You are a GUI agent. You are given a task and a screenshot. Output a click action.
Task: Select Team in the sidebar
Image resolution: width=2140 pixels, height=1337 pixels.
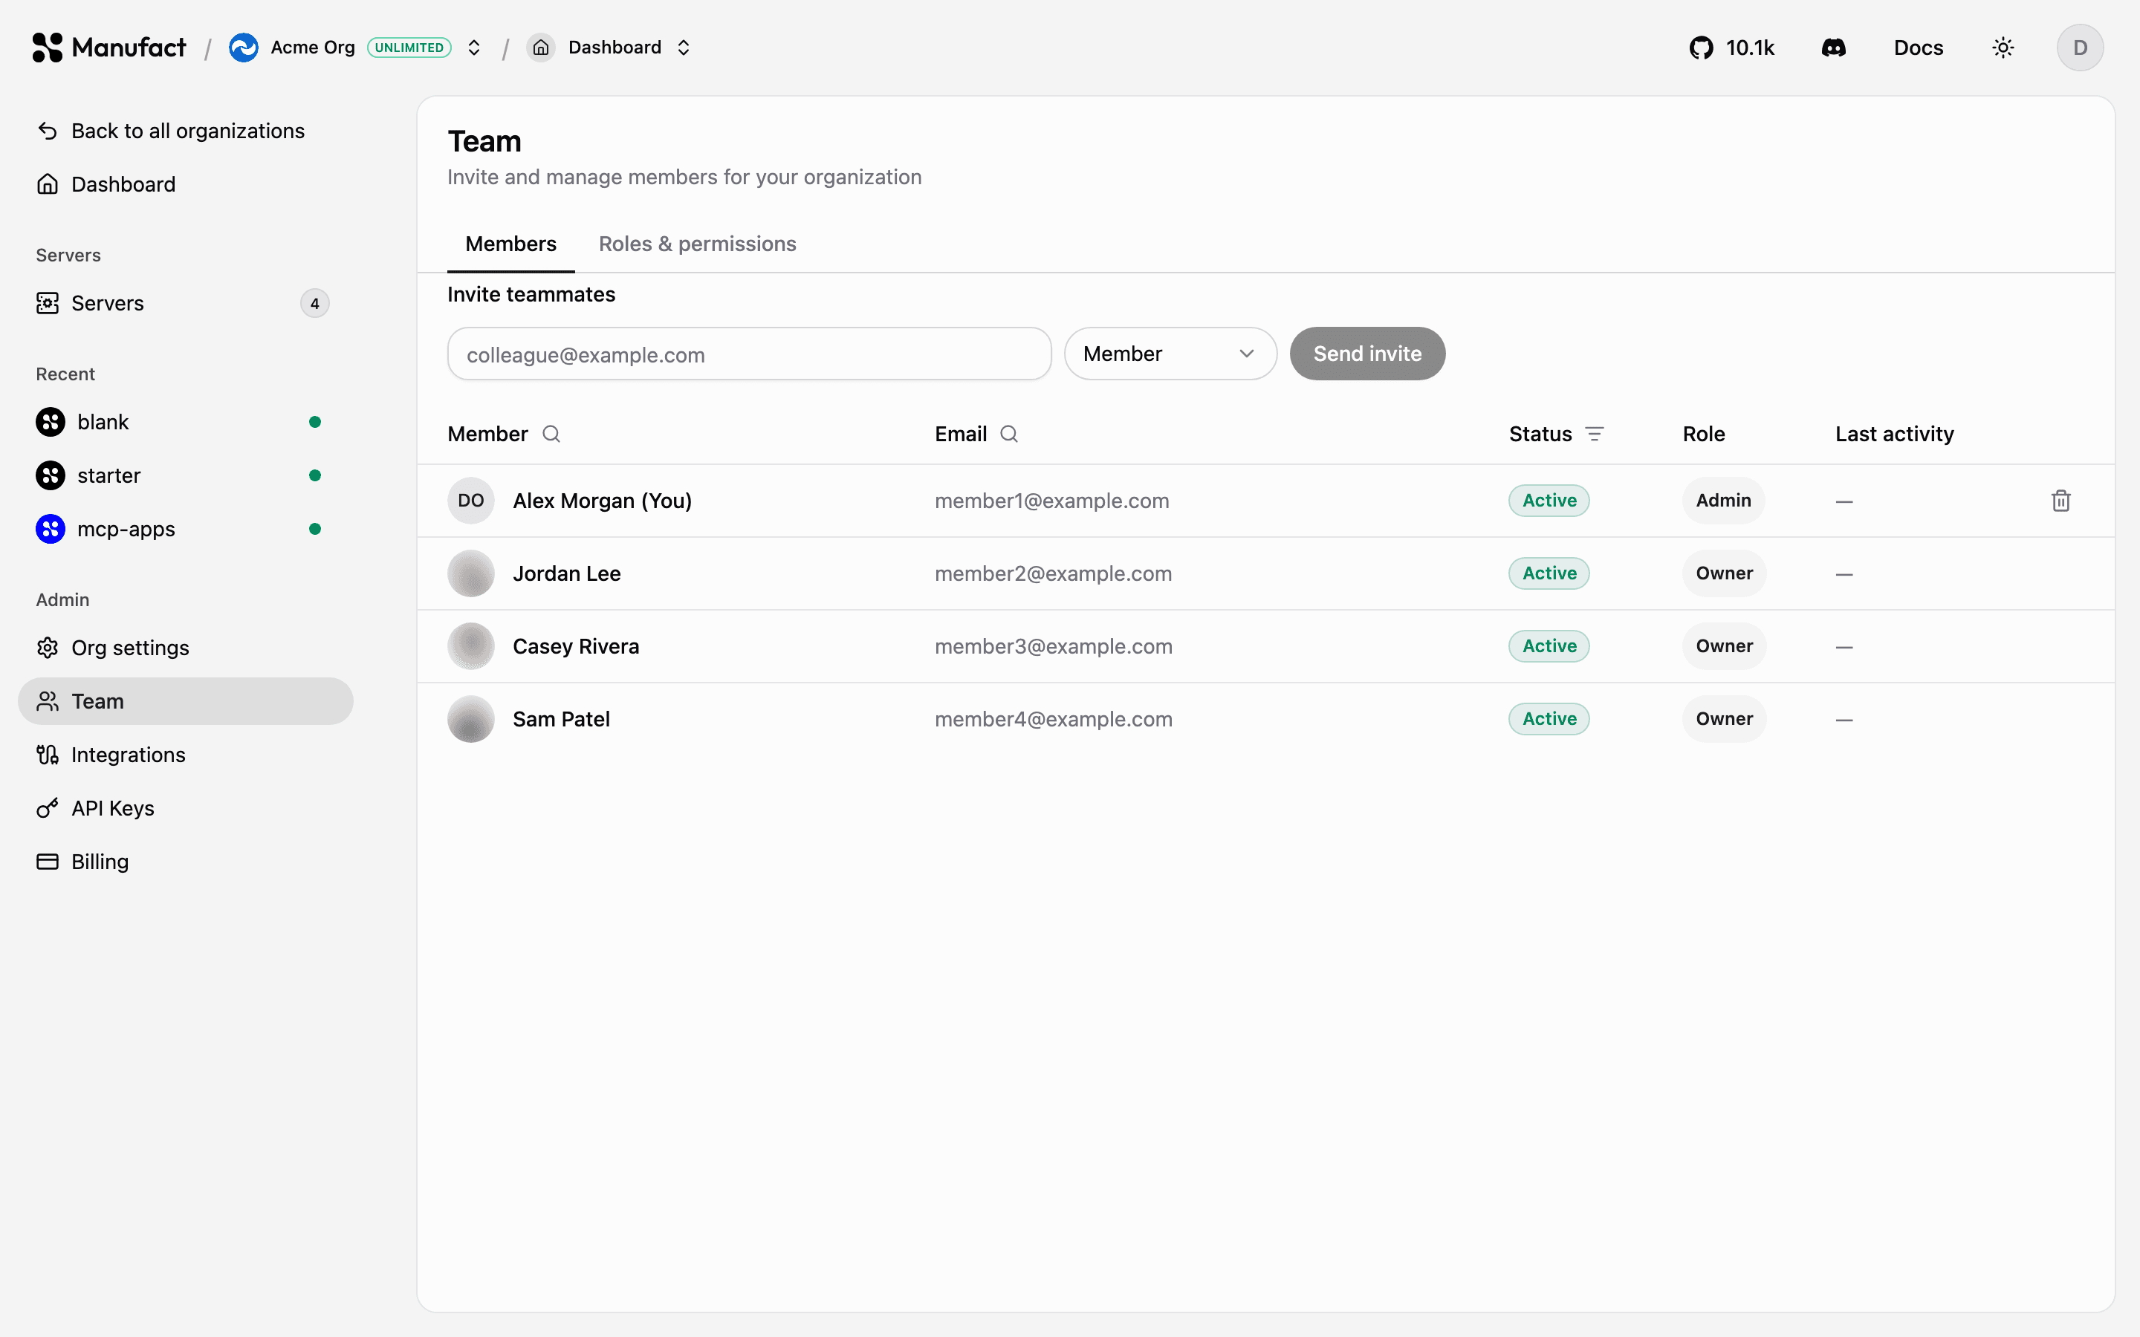point(186,701)
